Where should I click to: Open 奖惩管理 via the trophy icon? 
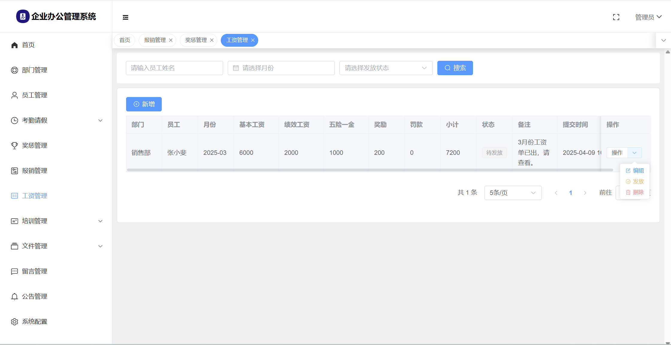tap(14, 146)
